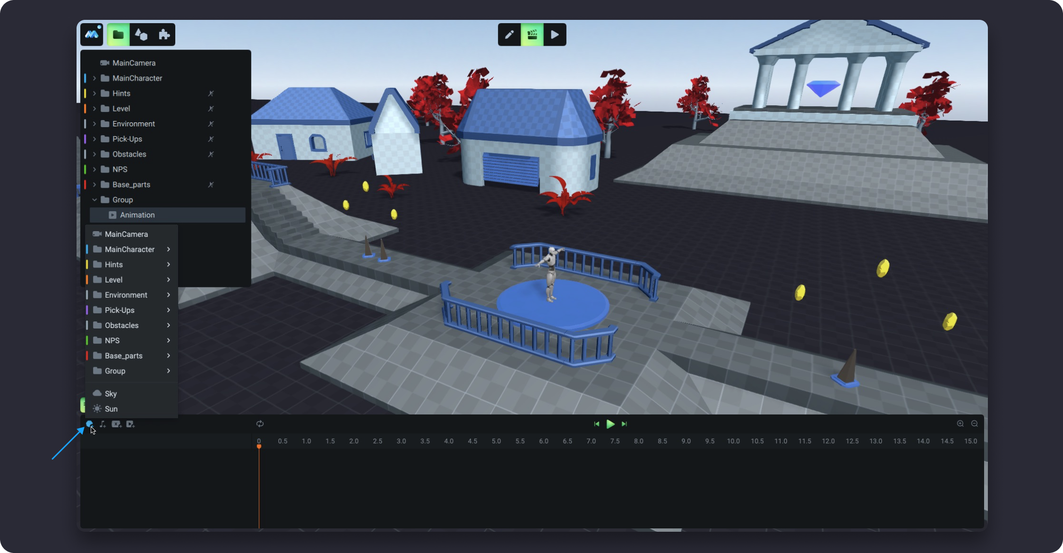Zoom in the timeline

point(960,423)
